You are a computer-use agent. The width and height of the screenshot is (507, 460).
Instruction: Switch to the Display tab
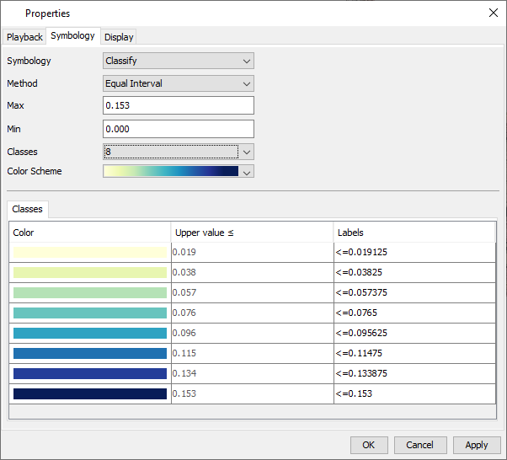(x=119, y=37)
